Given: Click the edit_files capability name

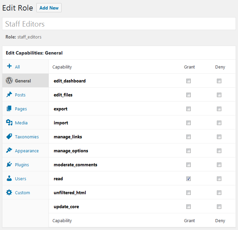Looking at the screenshot, I should [x=63, y=95].
